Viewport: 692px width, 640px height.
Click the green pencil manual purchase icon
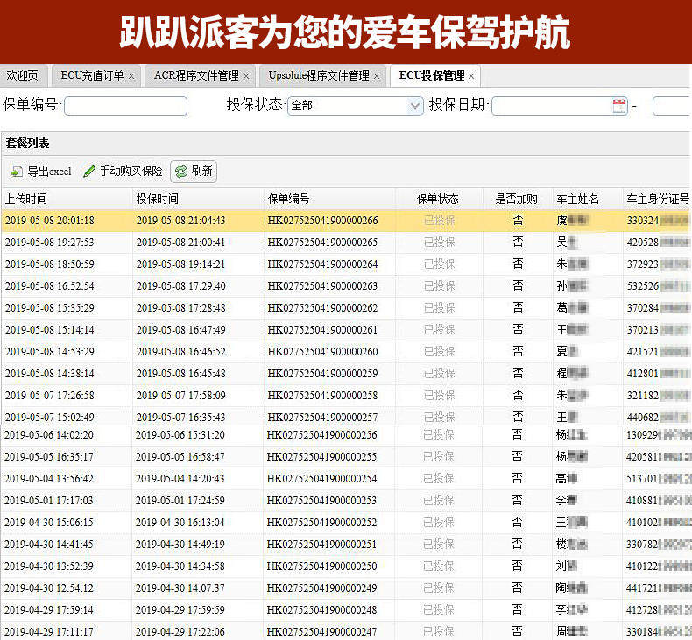pos(89,171)
